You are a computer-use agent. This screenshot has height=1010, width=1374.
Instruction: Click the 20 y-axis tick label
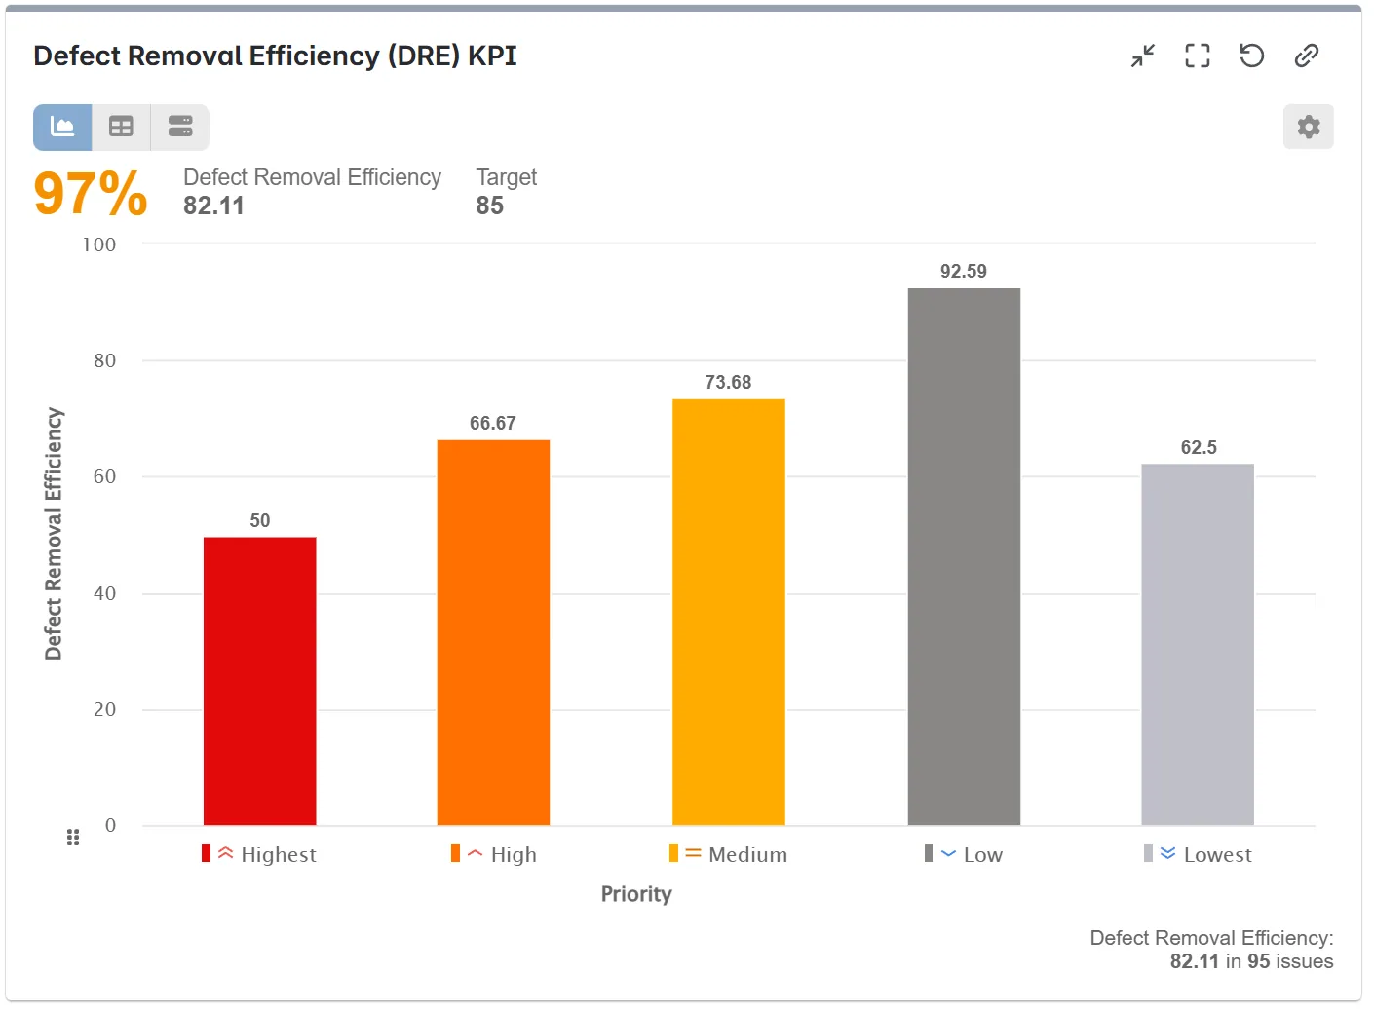pos(105,709)
